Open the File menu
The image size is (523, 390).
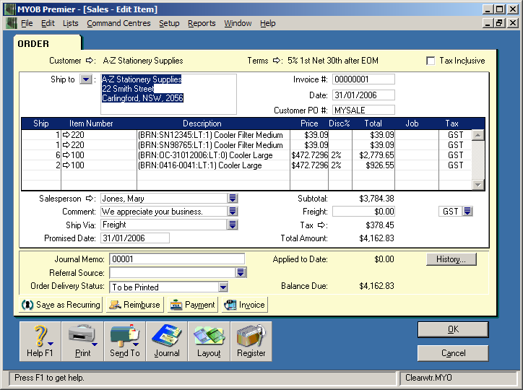(27, 23)
